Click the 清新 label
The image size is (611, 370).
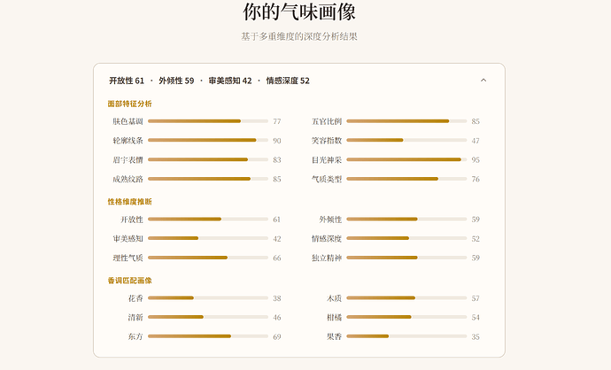(x=135, y=318)
